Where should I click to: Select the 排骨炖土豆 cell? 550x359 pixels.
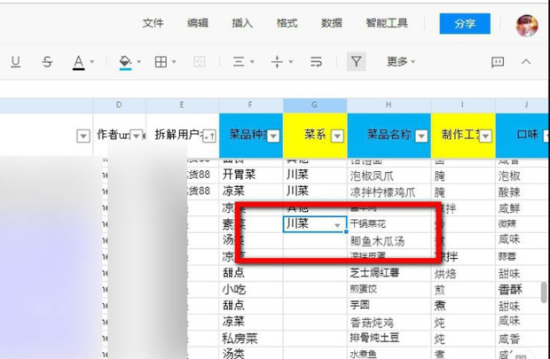(x=389, y=338)
